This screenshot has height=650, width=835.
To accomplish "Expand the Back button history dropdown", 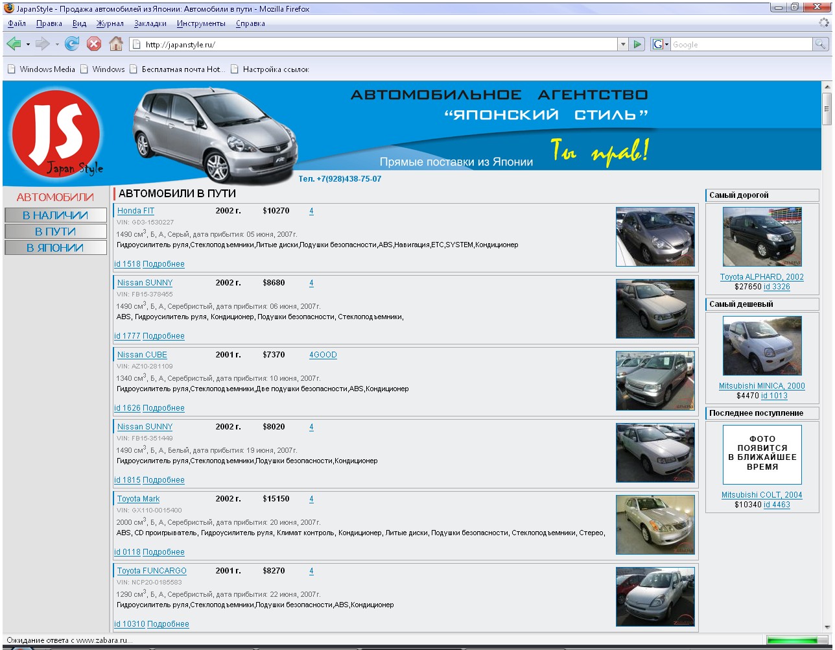I will tap(28, 44).
